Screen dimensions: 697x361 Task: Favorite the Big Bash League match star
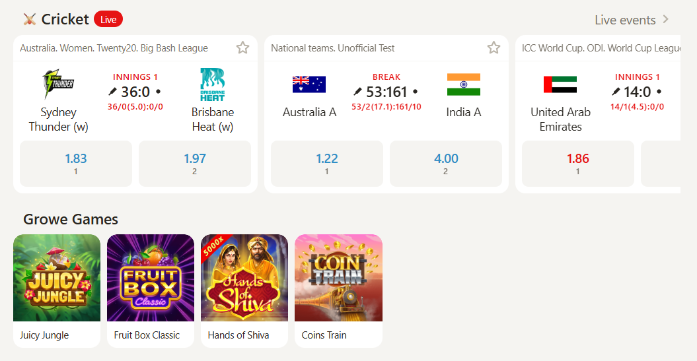click(242, 48)
